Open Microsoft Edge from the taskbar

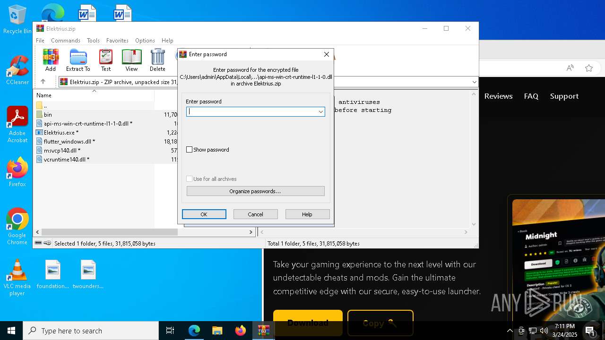point(194,331)
